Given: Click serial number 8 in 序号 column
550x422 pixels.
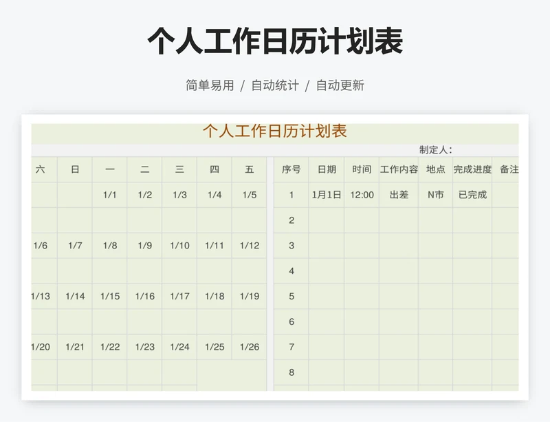Looking at the screenshot, I should click(291, 372).
